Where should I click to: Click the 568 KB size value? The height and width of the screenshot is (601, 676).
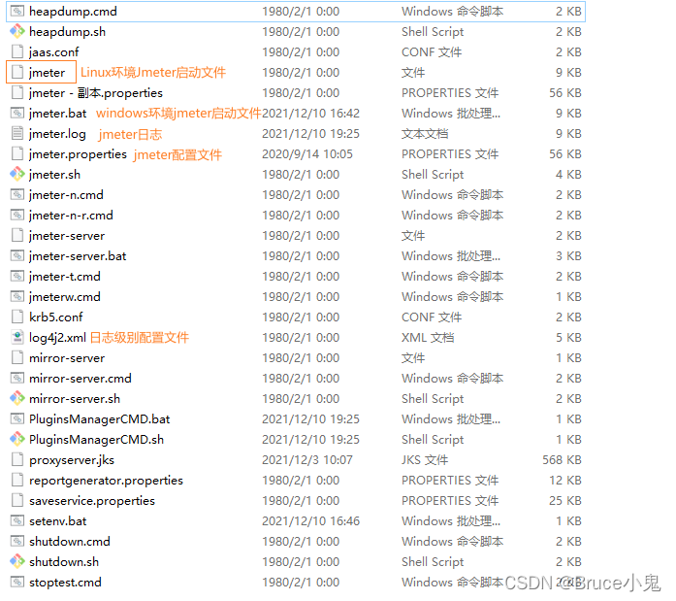(x=562, y=460)
